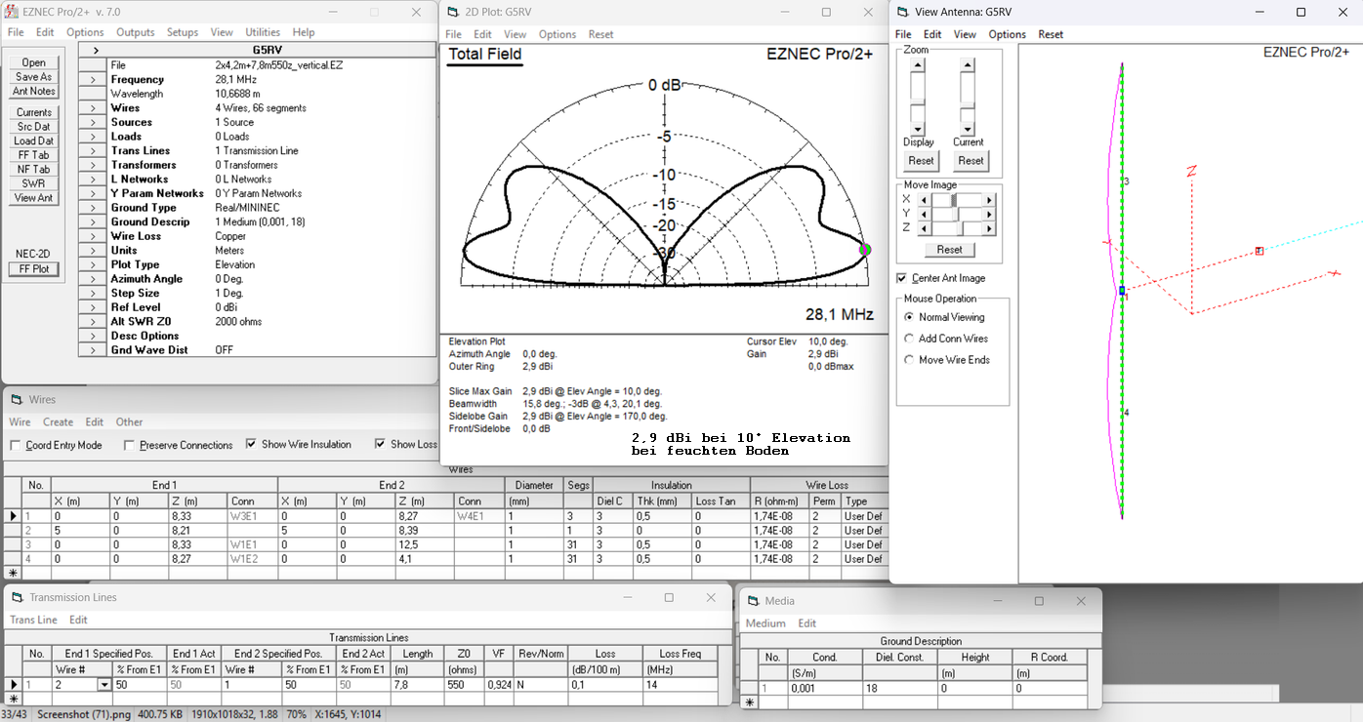The image size is (1363, 722).
Task: Click the Zoom Display scrollbar up arrow
Action: [917, 65]
